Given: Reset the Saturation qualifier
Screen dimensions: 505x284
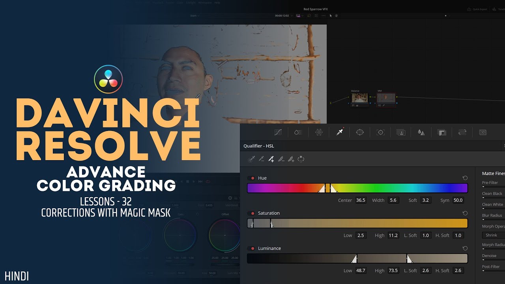Looking at the screenshot, I should click(465, 213).
